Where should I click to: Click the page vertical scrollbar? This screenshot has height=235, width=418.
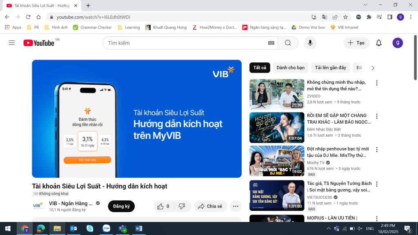point(415,57)
